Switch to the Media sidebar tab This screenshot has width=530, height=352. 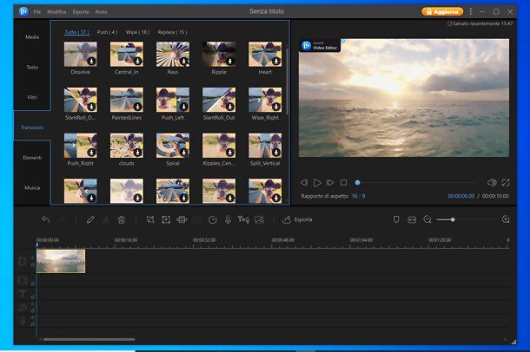pos(32,37)
